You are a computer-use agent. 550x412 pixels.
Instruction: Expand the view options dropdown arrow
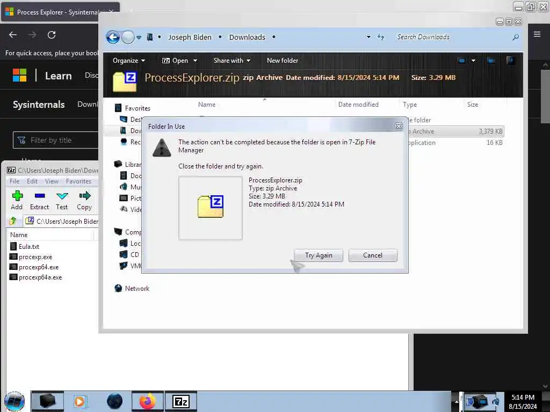pos(473,61)
